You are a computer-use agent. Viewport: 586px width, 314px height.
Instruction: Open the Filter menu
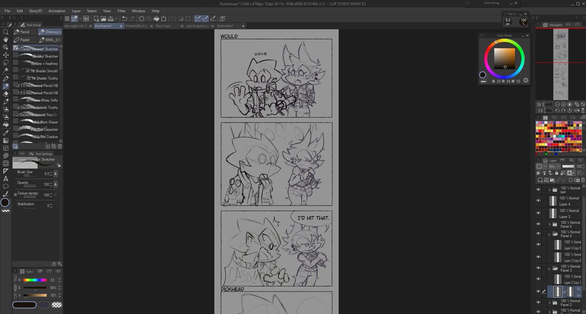(x=122, y=10)
